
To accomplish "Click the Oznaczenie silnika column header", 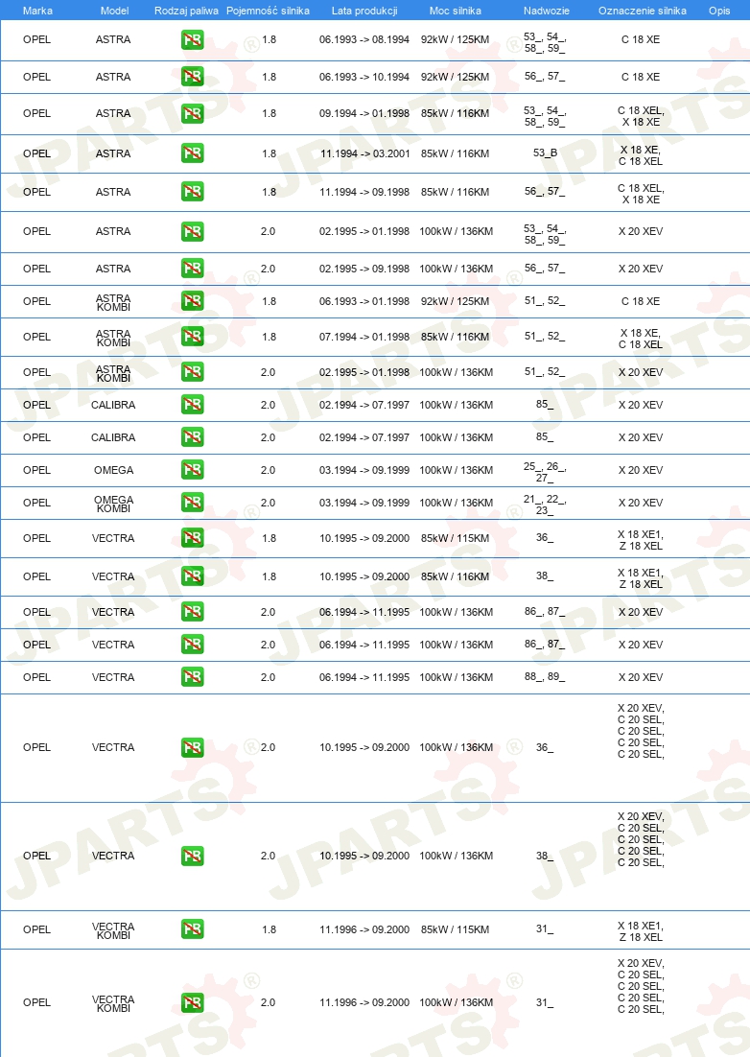I will (x=643, y=11).
